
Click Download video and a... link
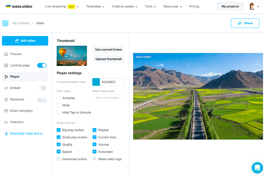coord(27,133)
